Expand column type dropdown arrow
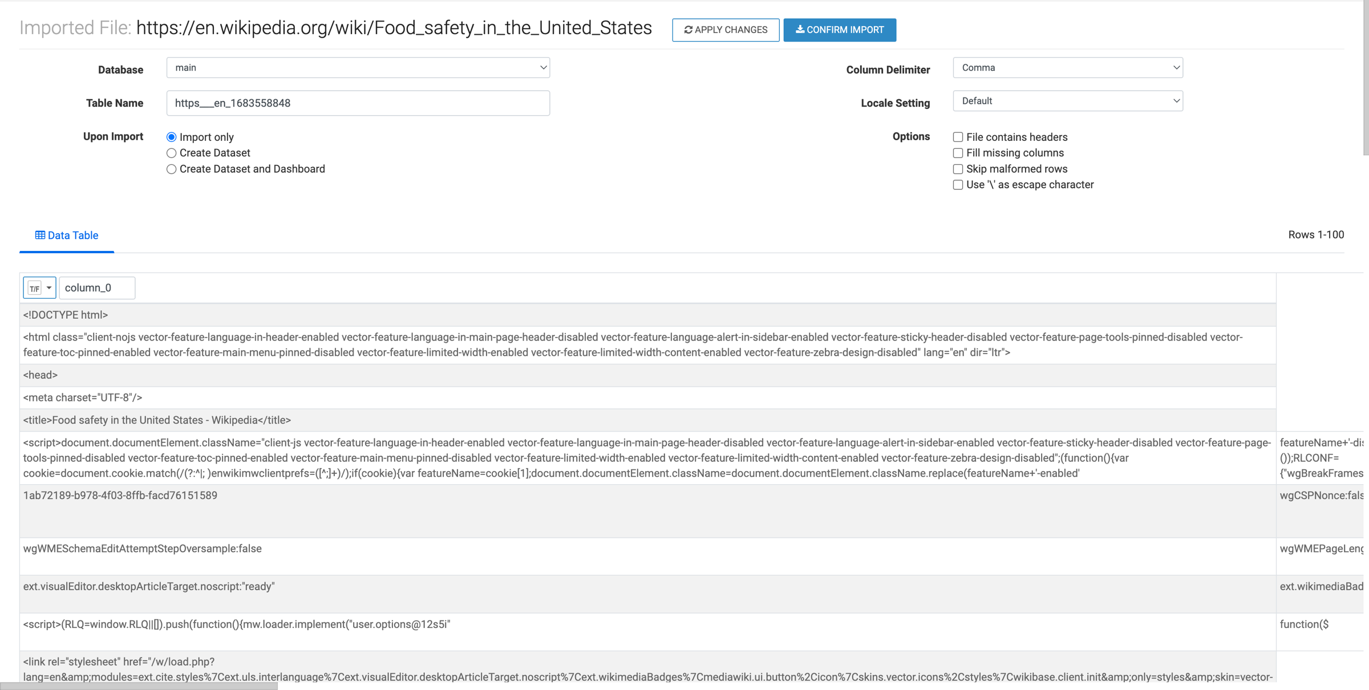The image size is (1369, 690). (x=49, y=288)
